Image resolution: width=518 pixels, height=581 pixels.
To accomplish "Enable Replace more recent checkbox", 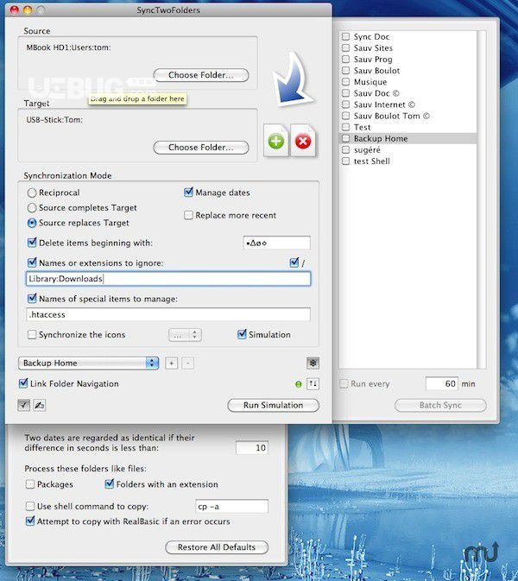I will 188,215.
